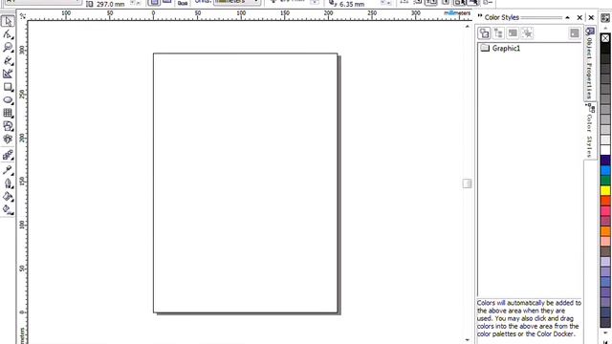The width and height of the screenshot is (612, 344).
Task: Open the Basic Shapes tool
Action: tap(8, 126)
